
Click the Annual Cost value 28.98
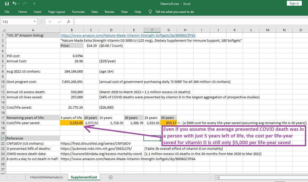(x=72, y=61)
